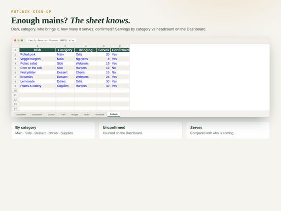Click the Chens cell in Bringing column

(86, 72)
